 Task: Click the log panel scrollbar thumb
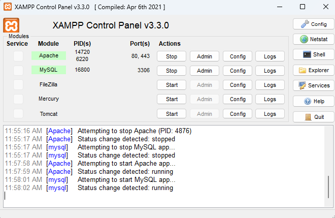click(328, 188)
